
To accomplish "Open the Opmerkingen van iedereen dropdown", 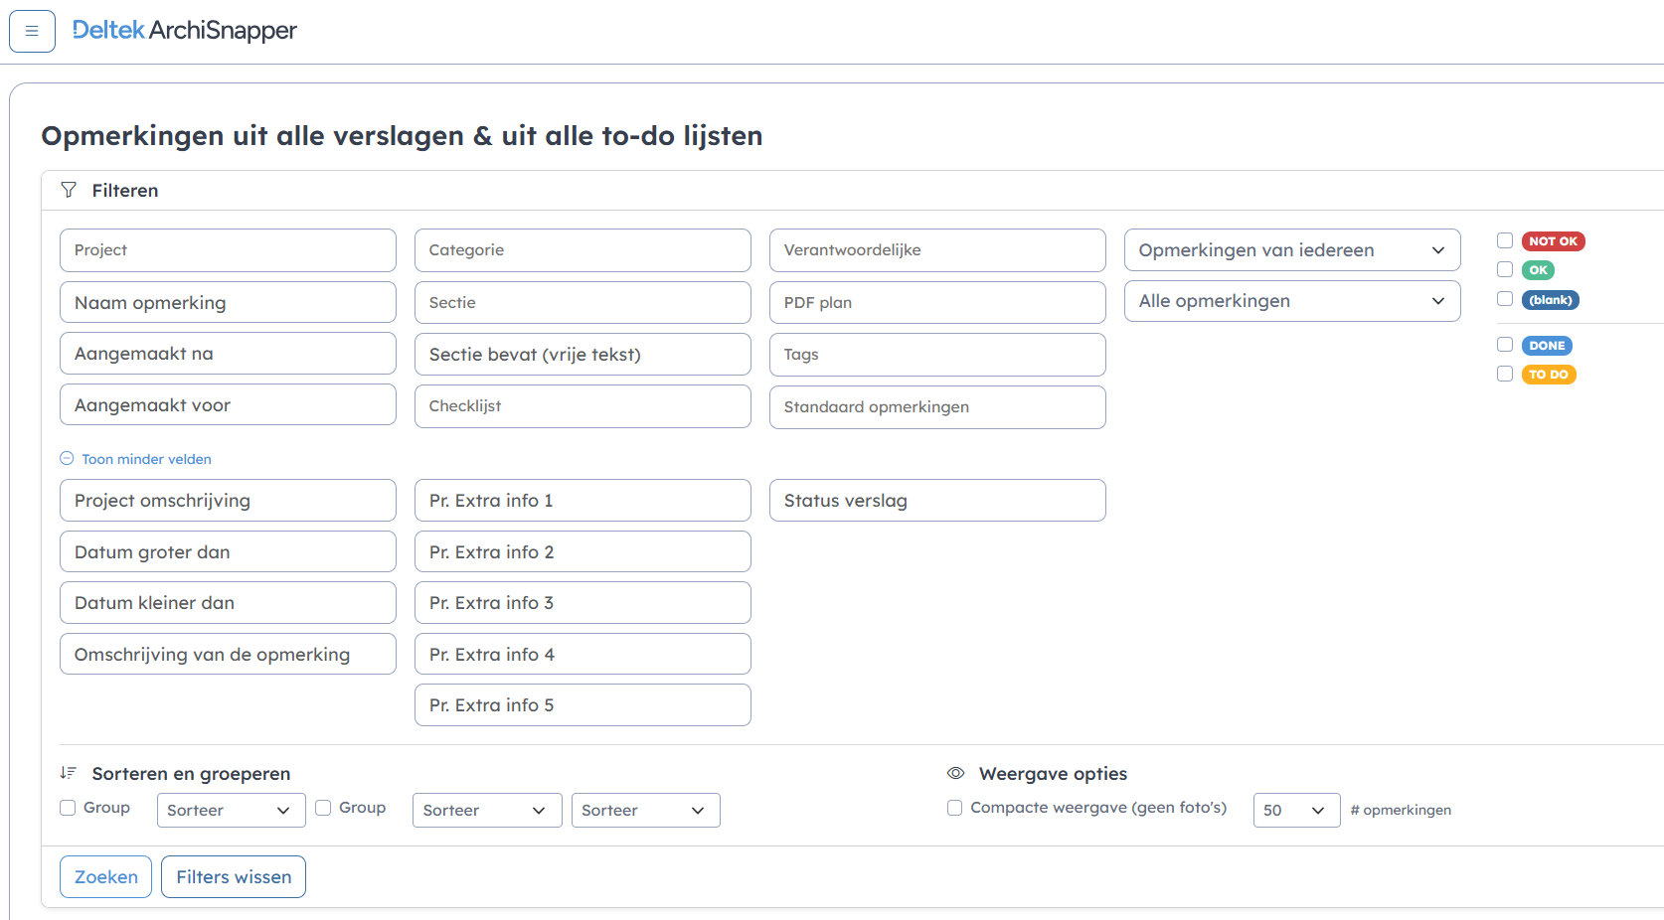I will point(1292,250).
